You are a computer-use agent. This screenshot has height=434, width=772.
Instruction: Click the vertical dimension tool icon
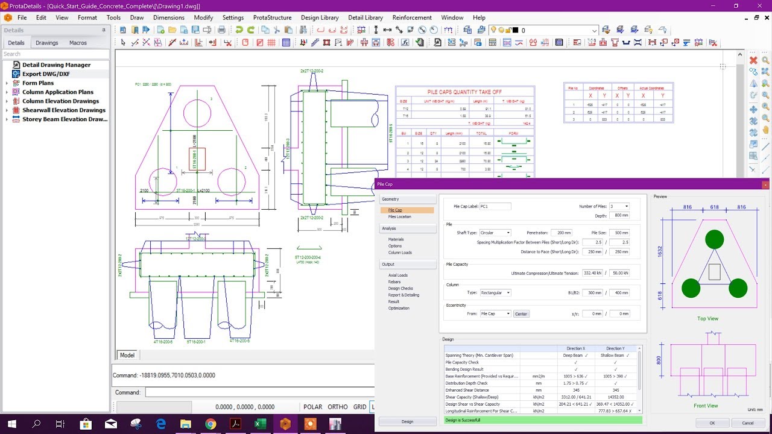point(376,30)
